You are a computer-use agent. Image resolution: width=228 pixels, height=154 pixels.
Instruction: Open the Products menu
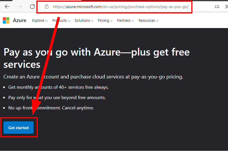pyautogui.click(x=61, y=21)
